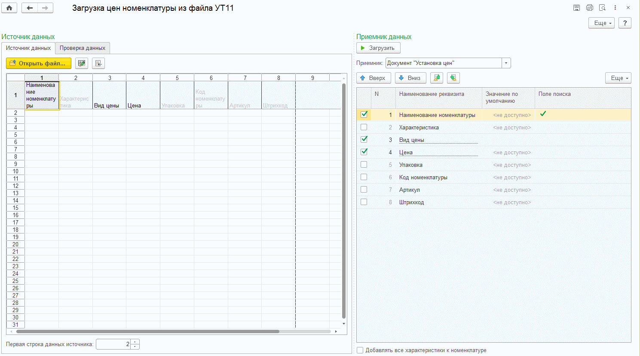Click the Первая строка данных источника field
Image resolution: width=640 pixels, height=356 pixels.
tap(113, 344)
